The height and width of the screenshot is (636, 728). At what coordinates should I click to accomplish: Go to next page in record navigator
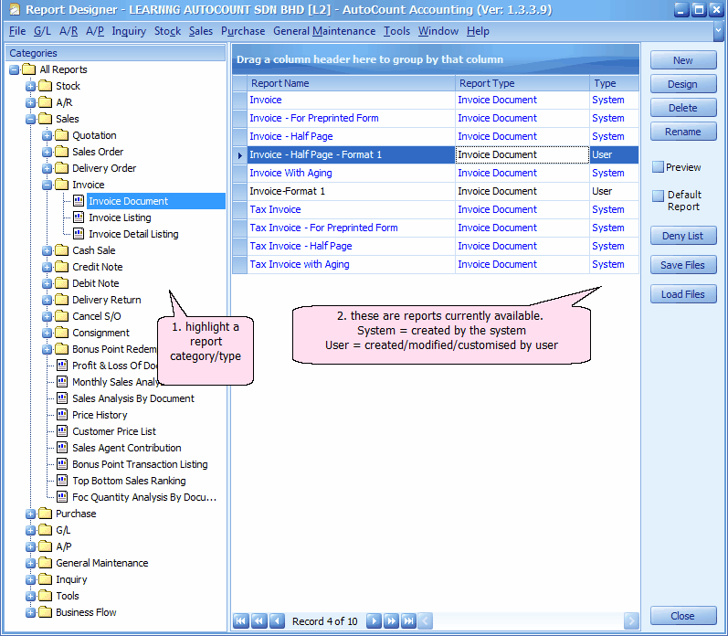pyautogui.click(x=391, y=620)
